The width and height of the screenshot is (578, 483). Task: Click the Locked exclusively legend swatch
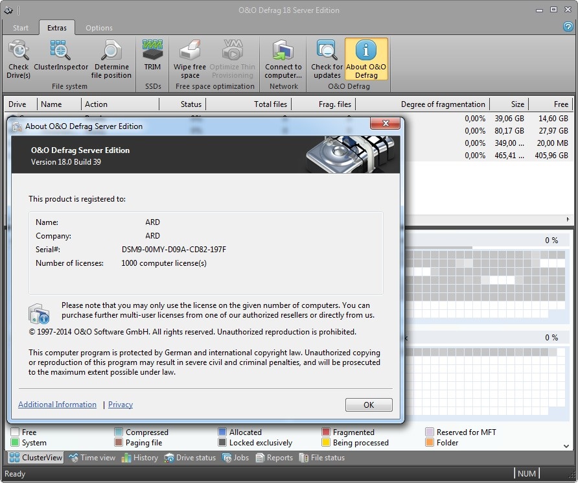coord(222,442)
